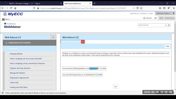Open Add to shopping cart if you know Section#
Screen dimensions: 176x99
coord(26,59)
